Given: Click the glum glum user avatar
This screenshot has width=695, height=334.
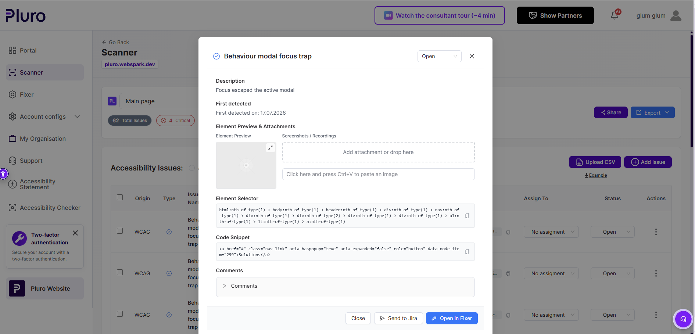Looking at the screenshot, I should click(x=676, y=15).
